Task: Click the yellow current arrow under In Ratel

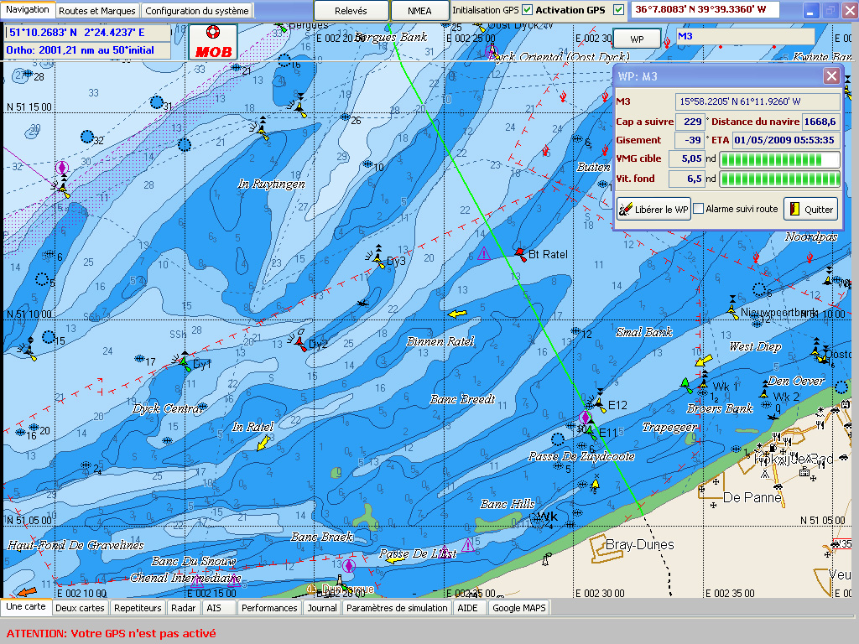Action: [263, 443]
